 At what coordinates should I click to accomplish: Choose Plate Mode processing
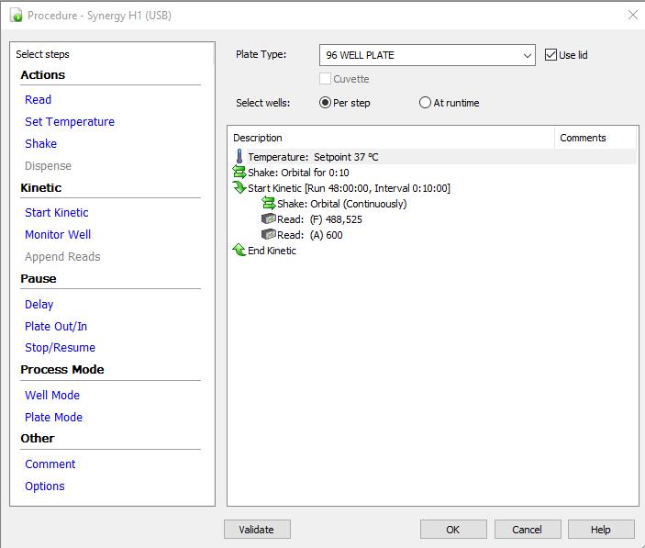53,417
